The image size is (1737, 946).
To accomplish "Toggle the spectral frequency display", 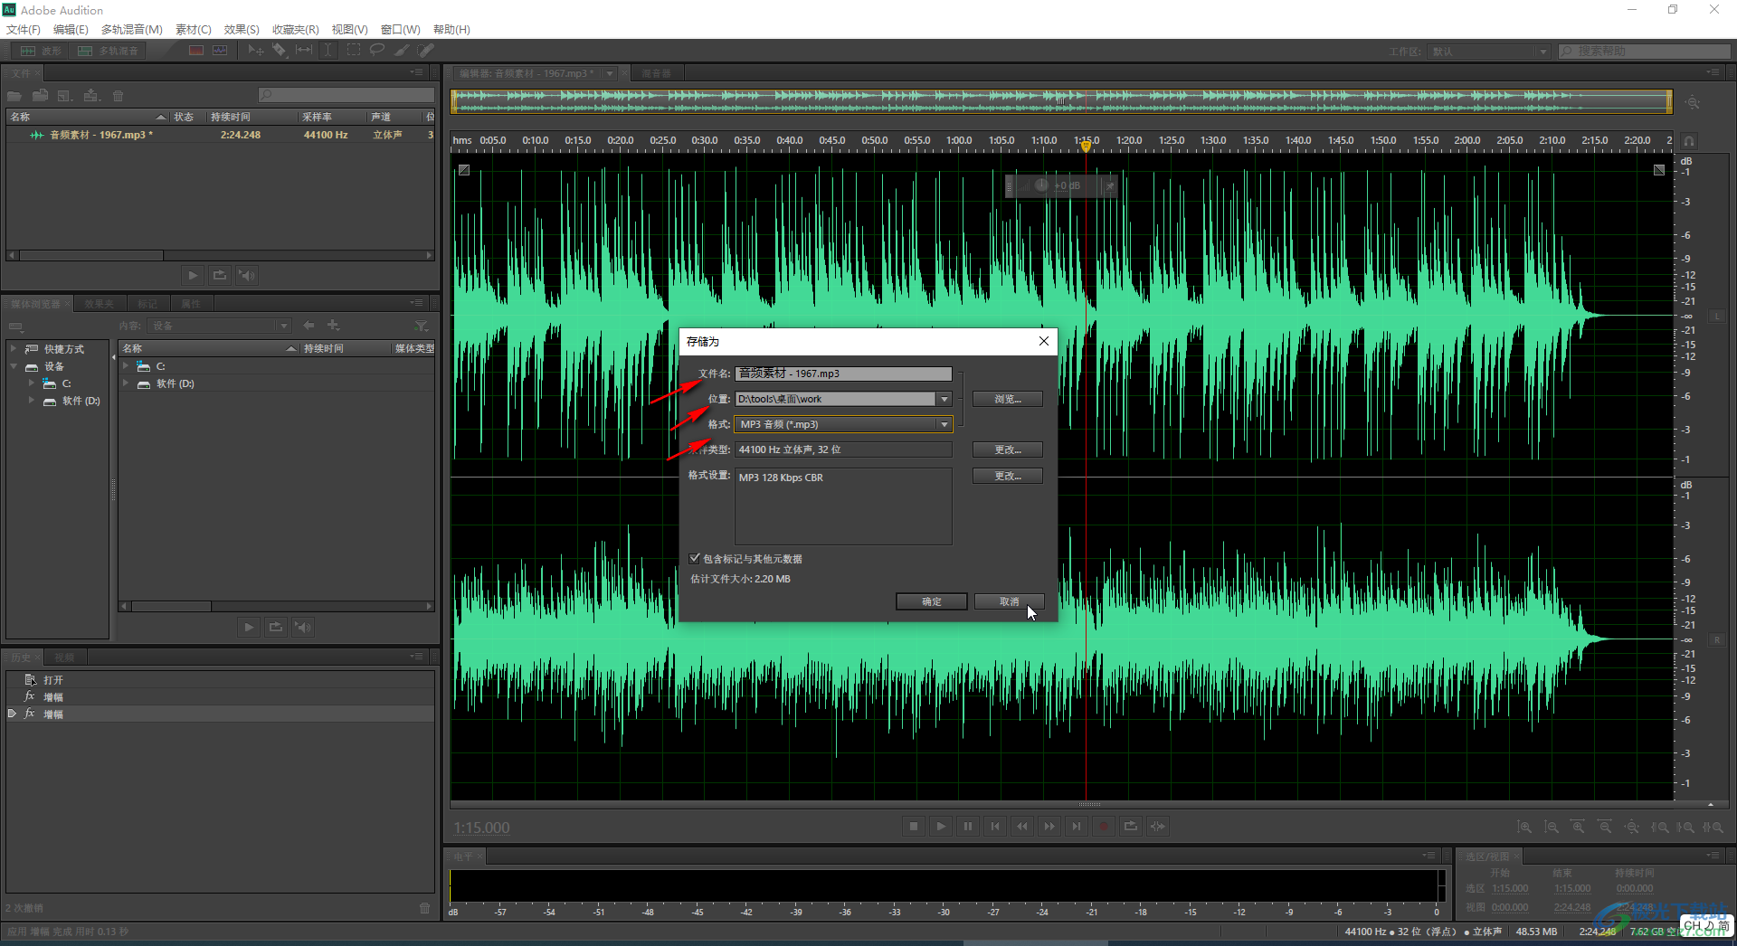I will 196,51.
